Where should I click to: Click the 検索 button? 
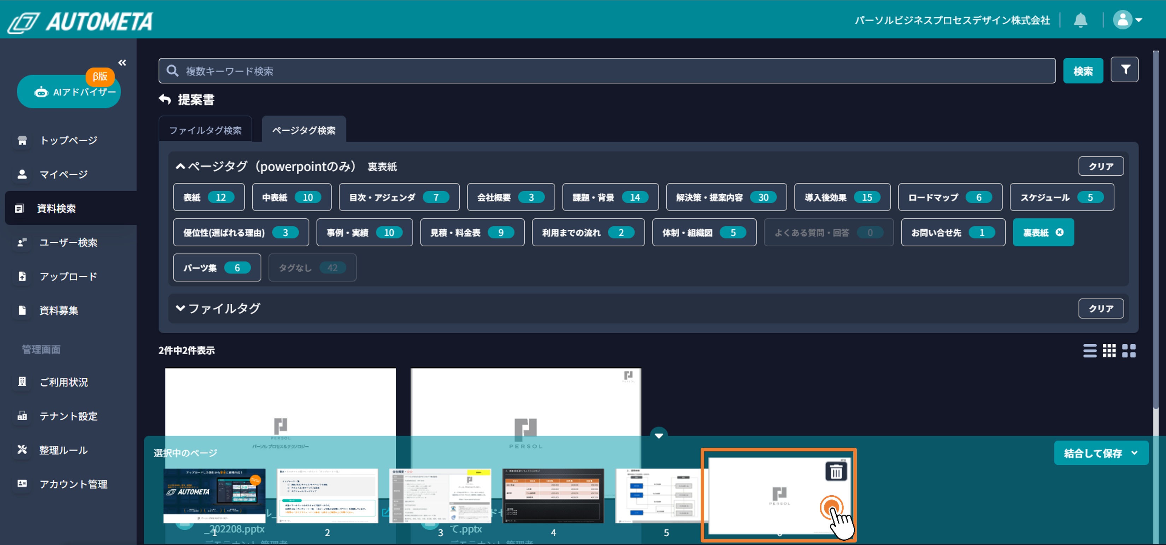(1083, 71)
